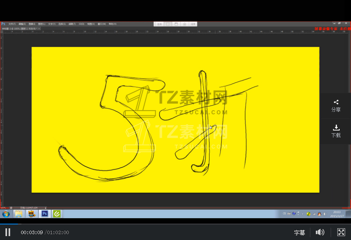The height and width of the screenshot is (240, 351).
Task: Click the Photoshop Ps logo icon
Action: [3, 24]
